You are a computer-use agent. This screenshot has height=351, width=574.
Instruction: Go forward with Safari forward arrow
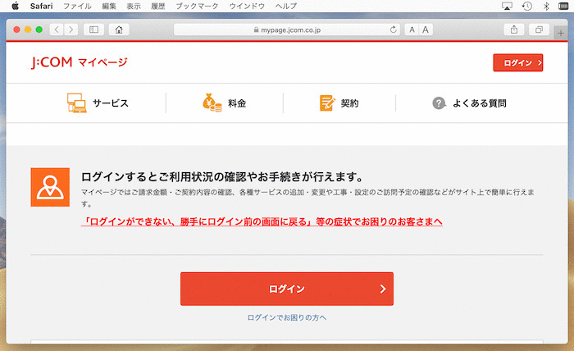[71, 30]
